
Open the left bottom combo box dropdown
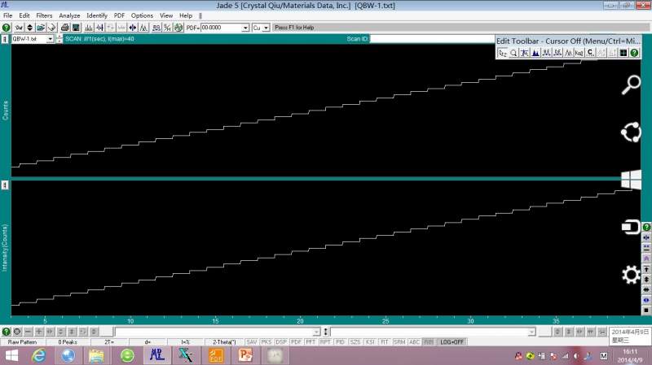pyautogui.click(x=316, y=332)
